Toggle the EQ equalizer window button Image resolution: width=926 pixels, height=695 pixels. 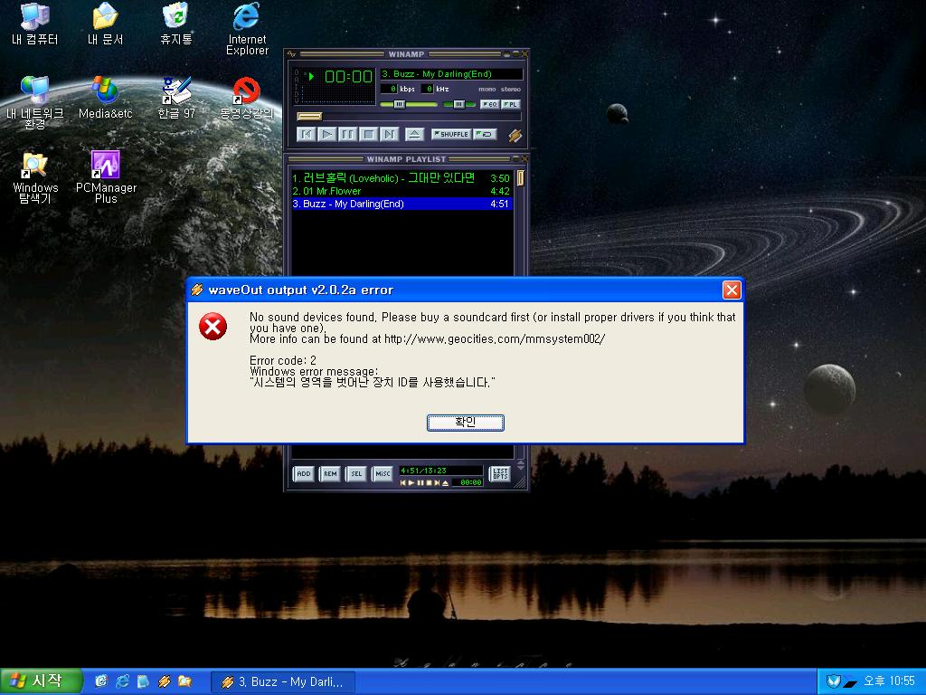click(489, 105)
